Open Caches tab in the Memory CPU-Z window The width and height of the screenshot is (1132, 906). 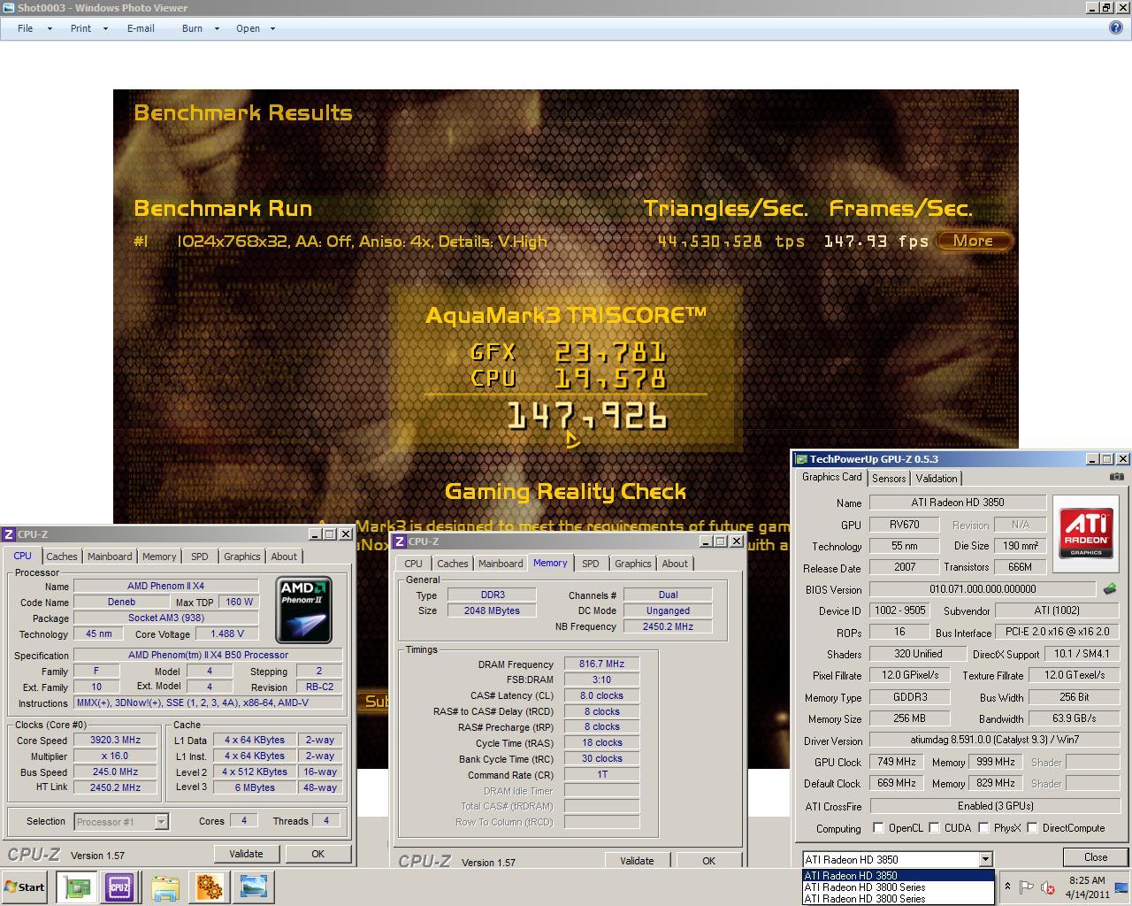click(x=452, y=564)
